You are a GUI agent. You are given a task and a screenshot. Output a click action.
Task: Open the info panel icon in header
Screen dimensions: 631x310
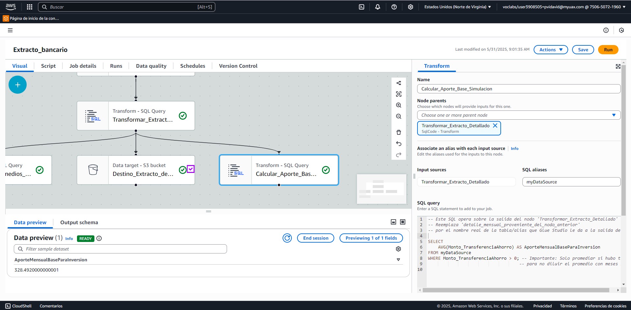tap(606, 30)
